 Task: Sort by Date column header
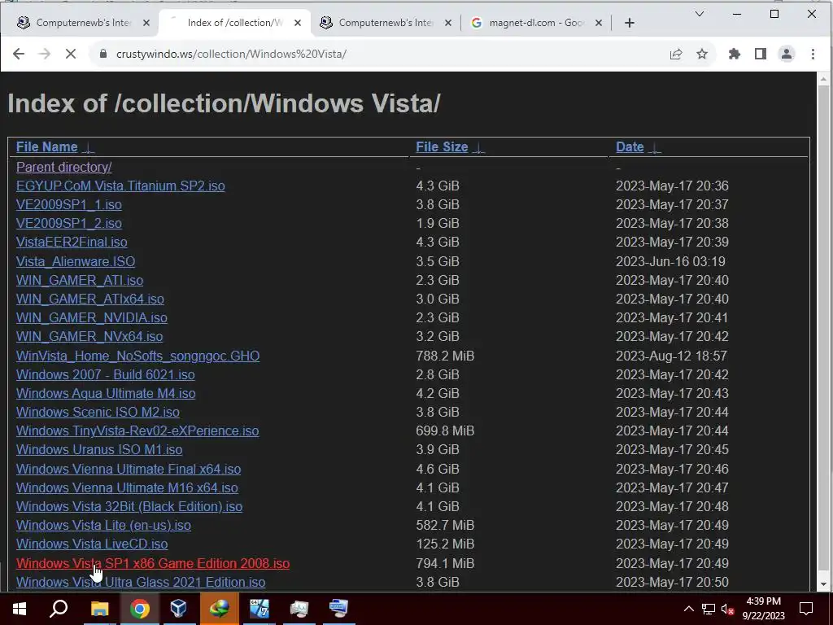(x=630, y=146)
